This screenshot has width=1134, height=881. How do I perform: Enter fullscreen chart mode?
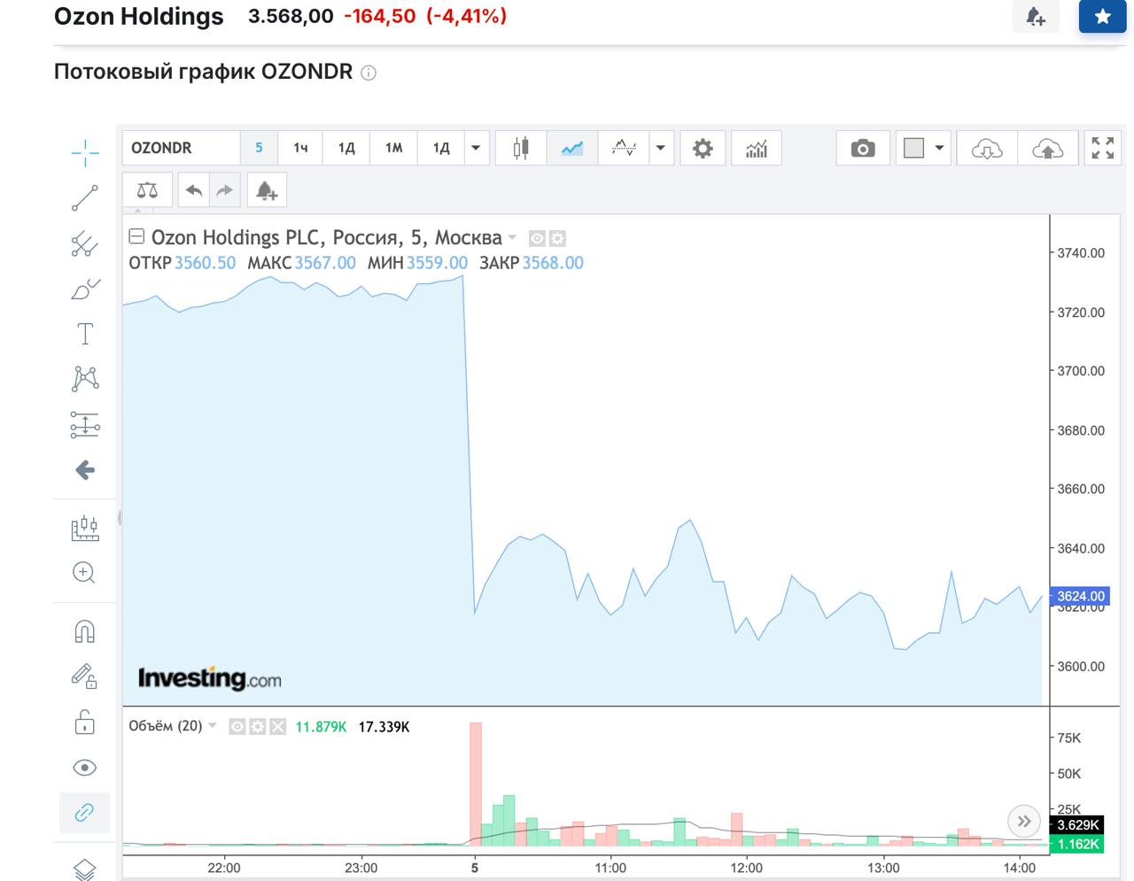[x=1102, y=149]
